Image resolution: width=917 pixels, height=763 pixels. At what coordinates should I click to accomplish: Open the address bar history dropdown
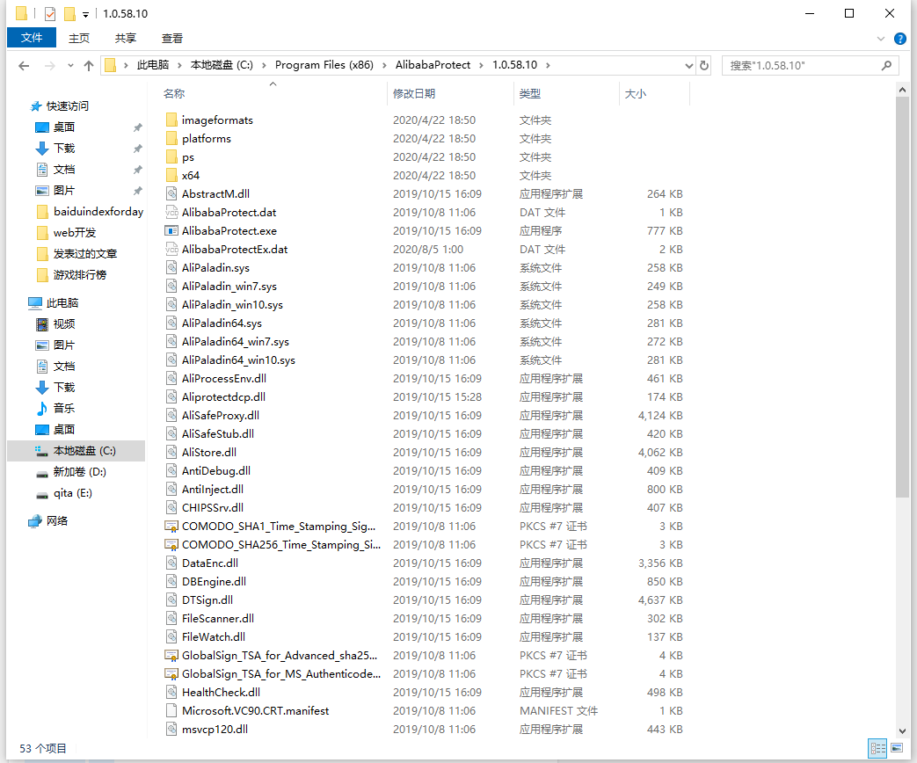[x=689, y=66]
